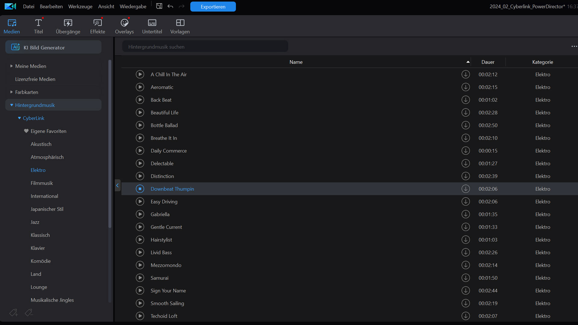Click the undo arrow icon
Image resolution: width=578 pixels, height=325 pixels.
pyautogui.click(x=170, y=6)
